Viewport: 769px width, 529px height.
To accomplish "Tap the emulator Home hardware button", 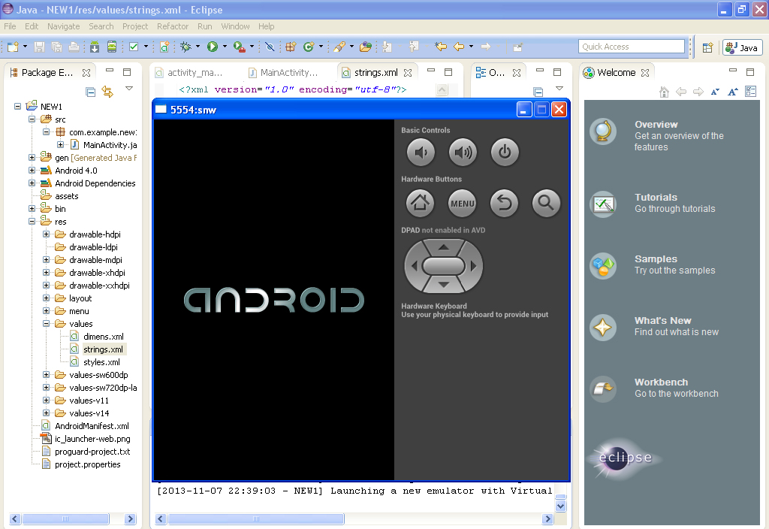I will [421, 203].
